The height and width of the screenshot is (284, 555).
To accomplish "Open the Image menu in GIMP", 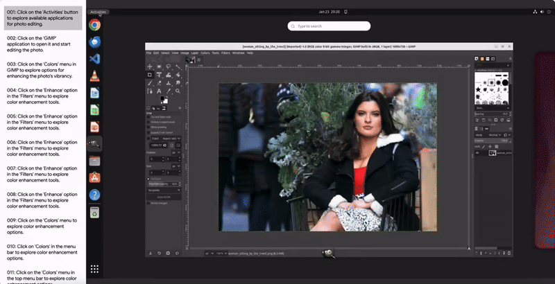I will pyautogui.click(x=185, y=53).
